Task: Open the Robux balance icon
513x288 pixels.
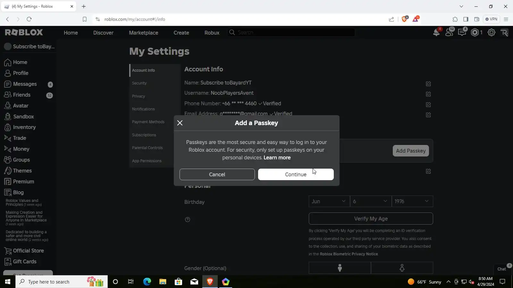Action: point(475,32)
